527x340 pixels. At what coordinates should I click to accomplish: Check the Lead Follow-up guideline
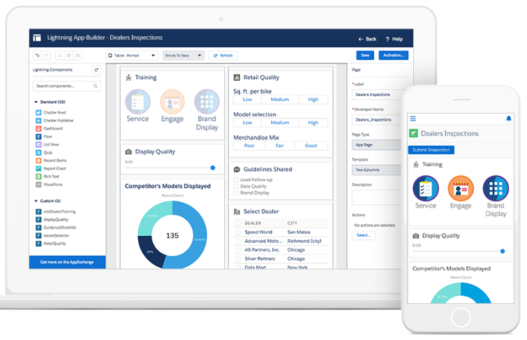point(236,180)
